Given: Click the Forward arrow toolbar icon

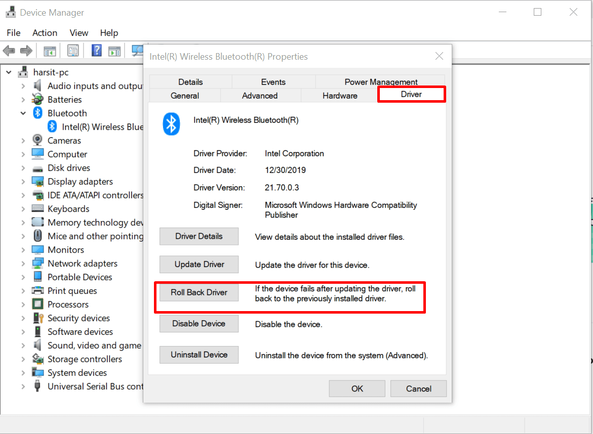Looking at the screenshot, I should [26, 50].
